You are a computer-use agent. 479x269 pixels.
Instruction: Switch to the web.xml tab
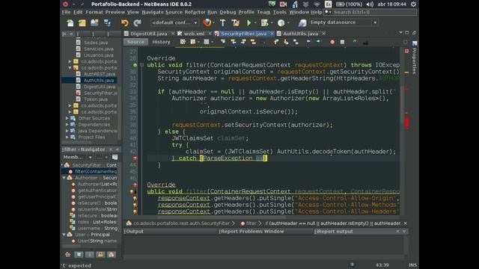pyautogui.click(x=194, y=34)
